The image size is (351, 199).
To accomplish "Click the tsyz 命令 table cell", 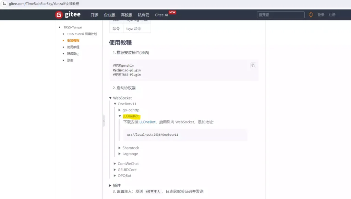I will pyautogui.click(x=137, y=29).
